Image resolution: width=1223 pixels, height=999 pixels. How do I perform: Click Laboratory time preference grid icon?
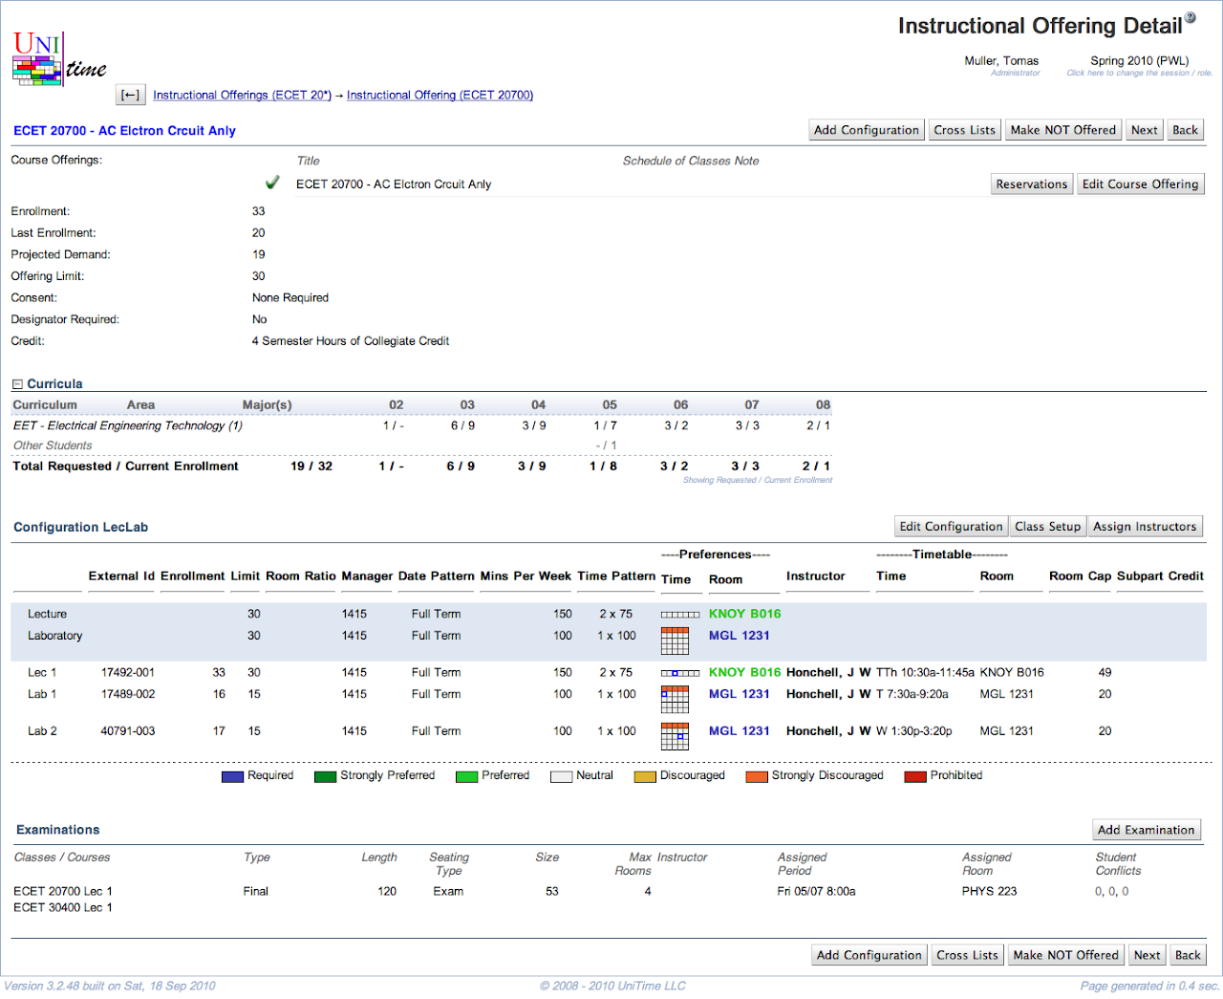click(x=675, y=641)
